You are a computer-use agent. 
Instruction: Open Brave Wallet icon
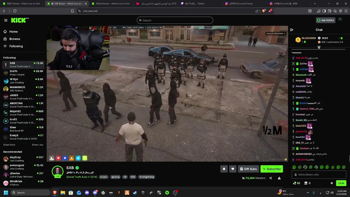coord(329,11)
